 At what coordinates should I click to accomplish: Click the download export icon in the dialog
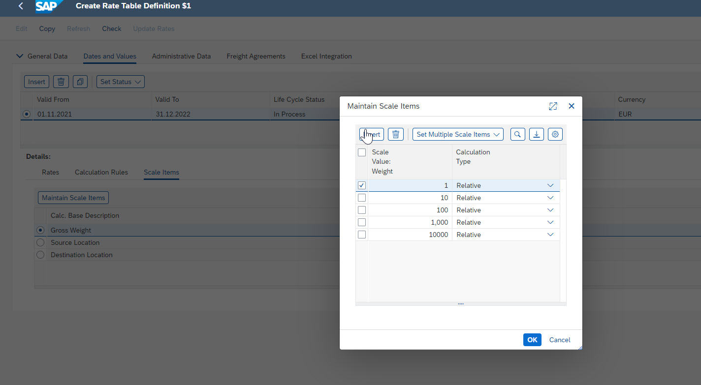coord(536,134)
